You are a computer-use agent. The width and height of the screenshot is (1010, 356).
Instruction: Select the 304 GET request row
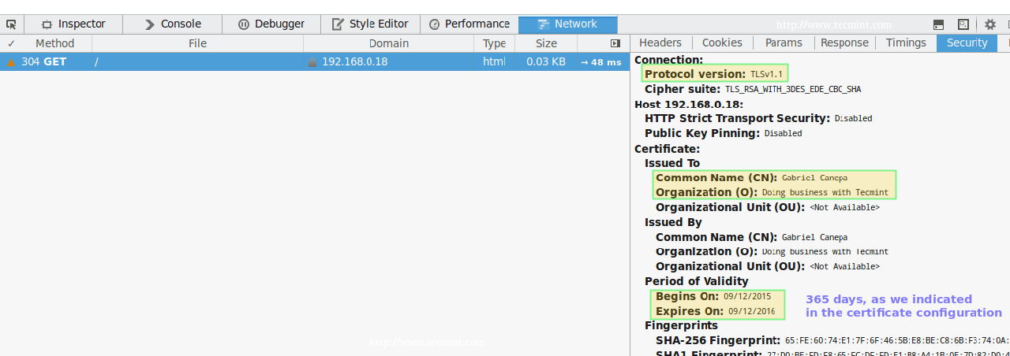point(197,62)
